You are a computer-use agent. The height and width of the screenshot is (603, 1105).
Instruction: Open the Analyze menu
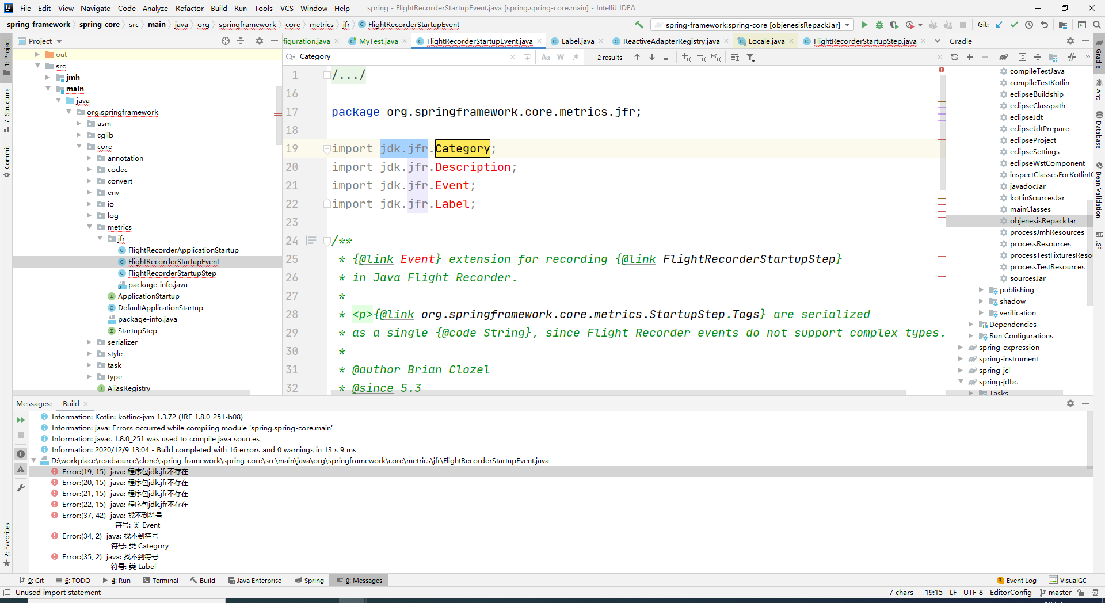(x=155, y=8)
